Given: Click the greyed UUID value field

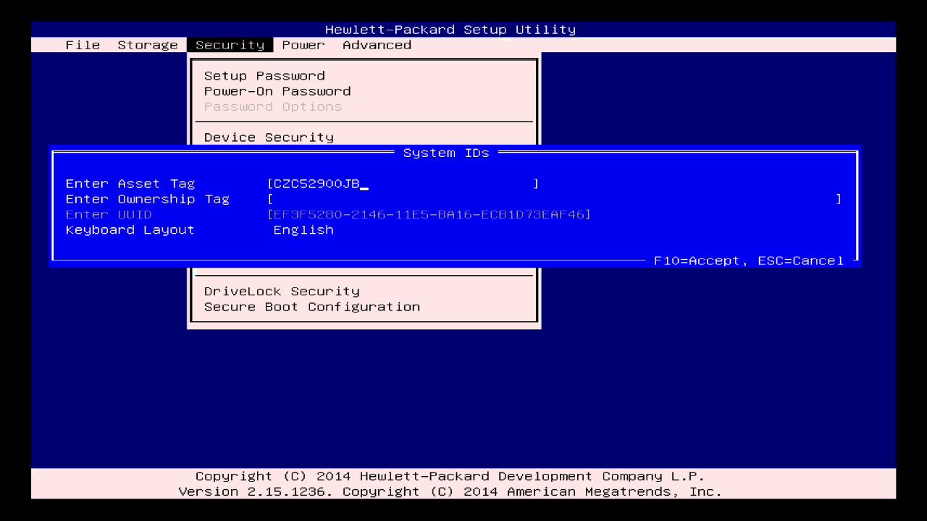Looking at the screenshot, I should click(429, 214).
